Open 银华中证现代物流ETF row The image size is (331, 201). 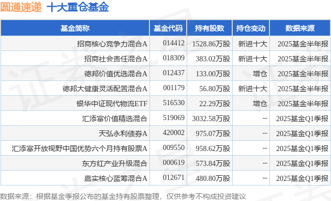click(112, 104)
